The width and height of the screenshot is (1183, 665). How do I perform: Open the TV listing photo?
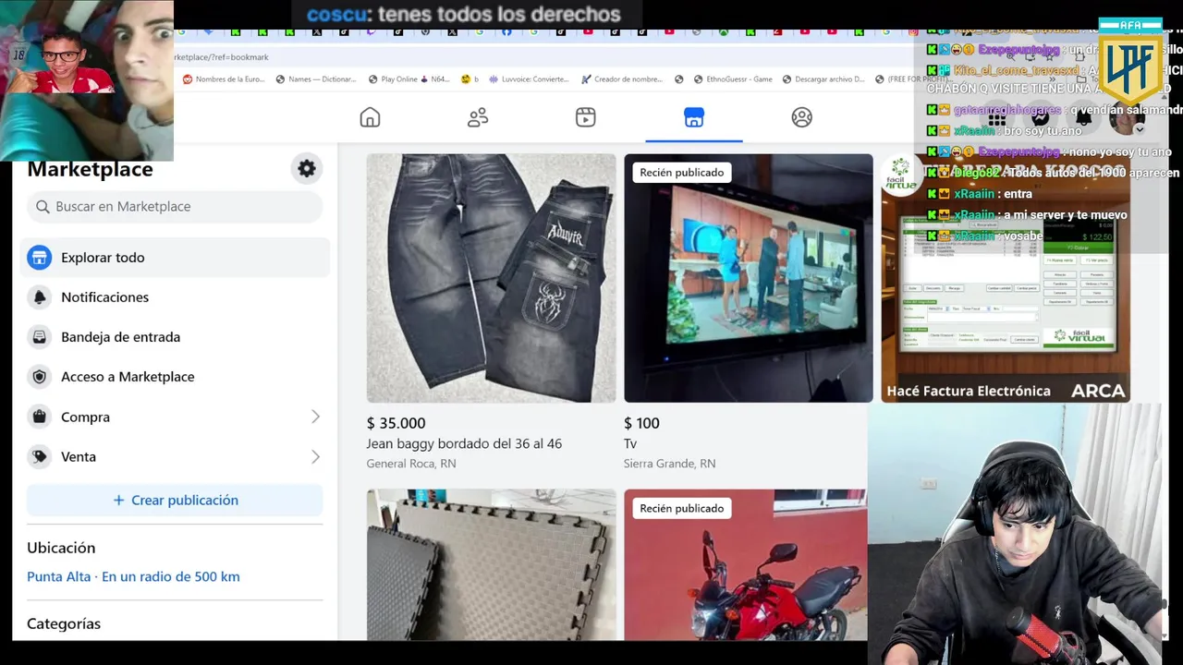[x=748, y=278]
